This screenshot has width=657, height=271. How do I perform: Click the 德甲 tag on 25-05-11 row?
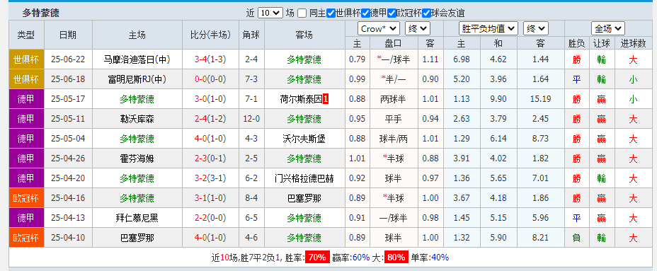coord(26,119)
